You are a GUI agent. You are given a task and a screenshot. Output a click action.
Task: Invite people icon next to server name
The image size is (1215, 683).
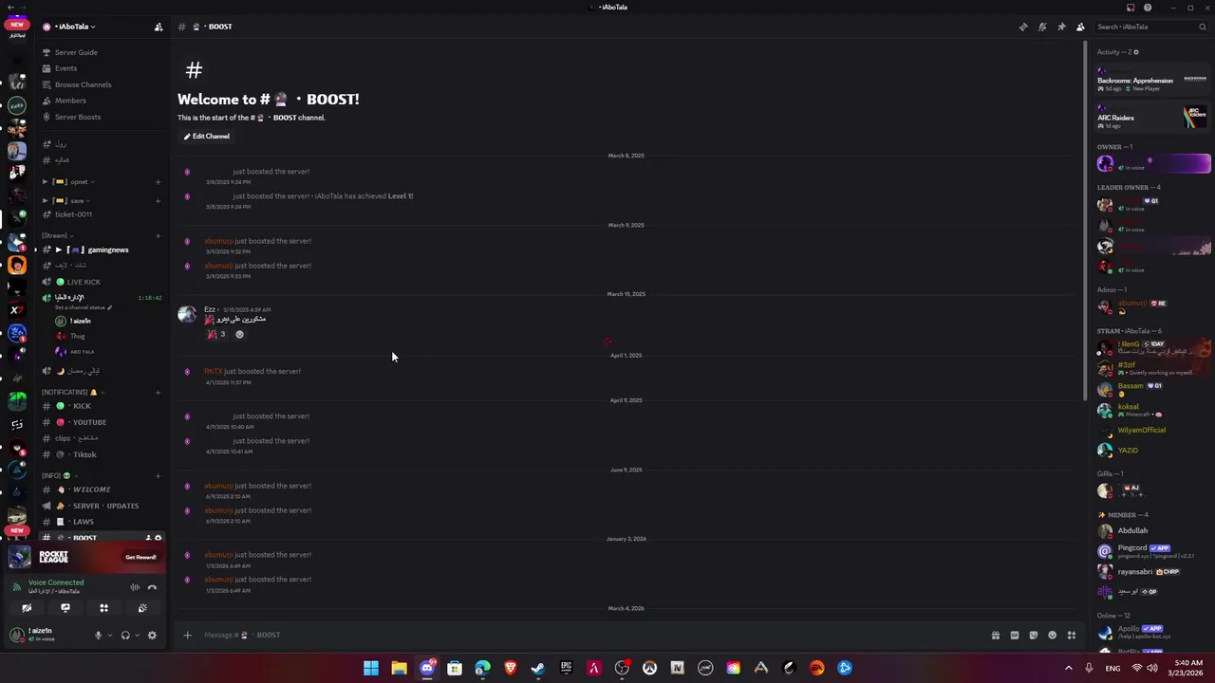pyautogui.click(x=159, y=27)
